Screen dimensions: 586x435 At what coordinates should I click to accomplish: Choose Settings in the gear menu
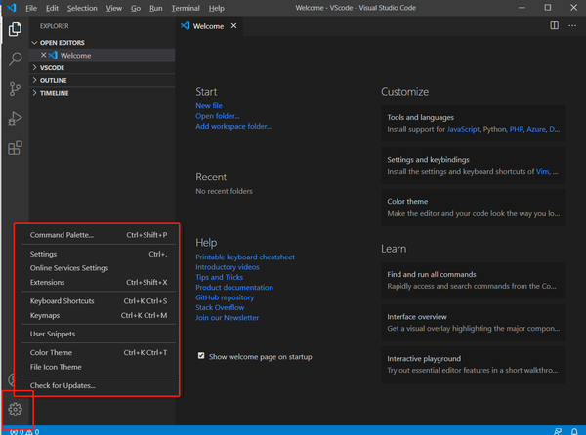click(99, 254)
